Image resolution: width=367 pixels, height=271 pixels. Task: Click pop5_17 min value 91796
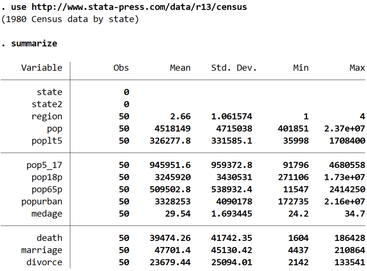point(296,165)
